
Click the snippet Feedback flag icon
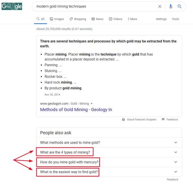tap(163, 120)
